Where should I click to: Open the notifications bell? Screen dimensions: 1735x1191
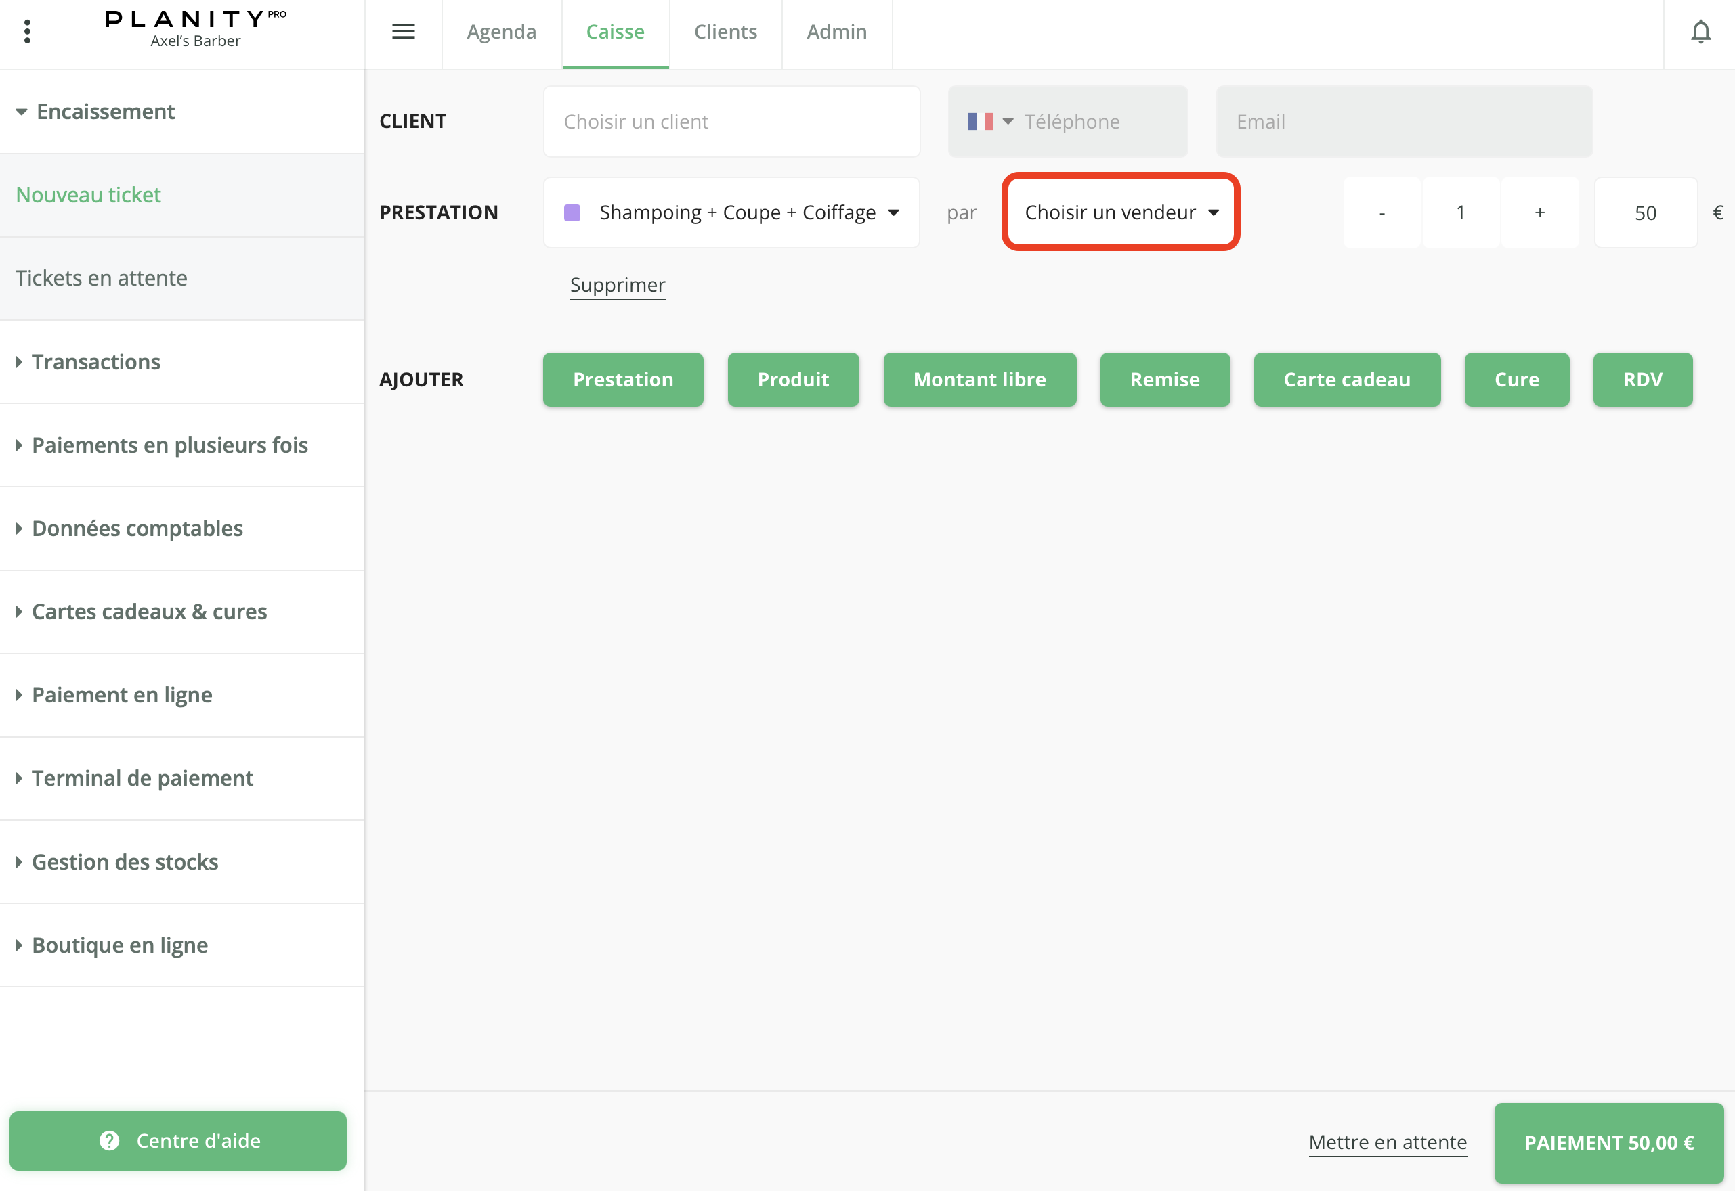(1700, 31)
